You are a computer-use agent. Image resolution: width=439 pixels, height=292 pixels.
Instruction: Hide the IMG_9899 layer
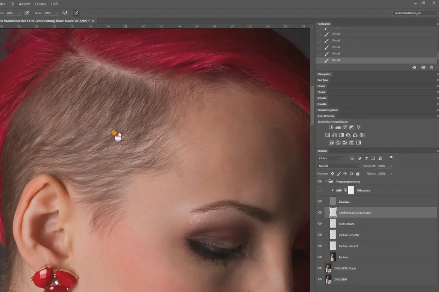pos(320,279)
